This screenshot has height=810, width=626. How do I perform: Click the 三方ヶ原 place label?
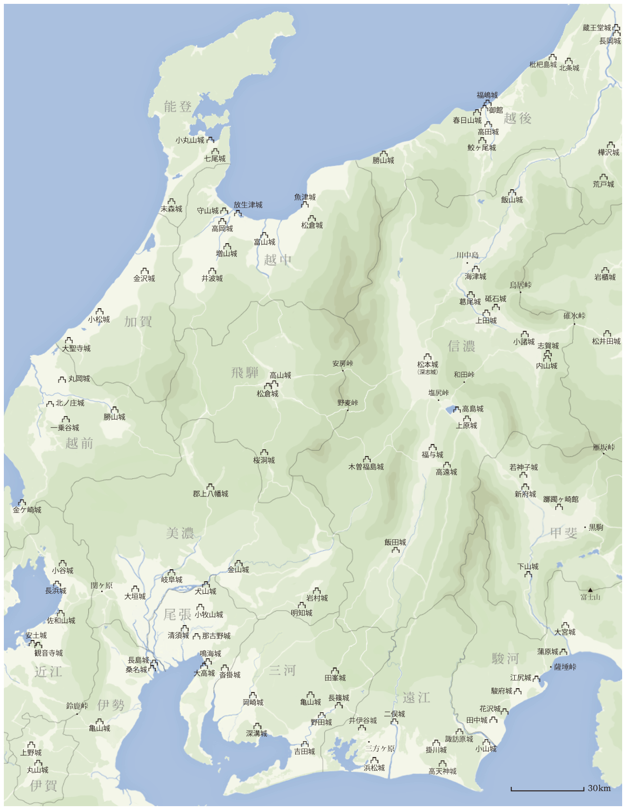click(380, 748)
